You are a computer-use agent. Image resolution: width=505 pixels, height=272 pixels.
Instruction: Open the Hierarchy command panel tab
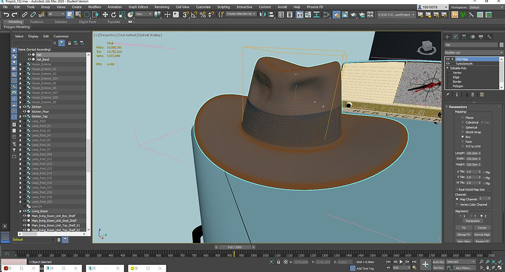coord(464,37)
